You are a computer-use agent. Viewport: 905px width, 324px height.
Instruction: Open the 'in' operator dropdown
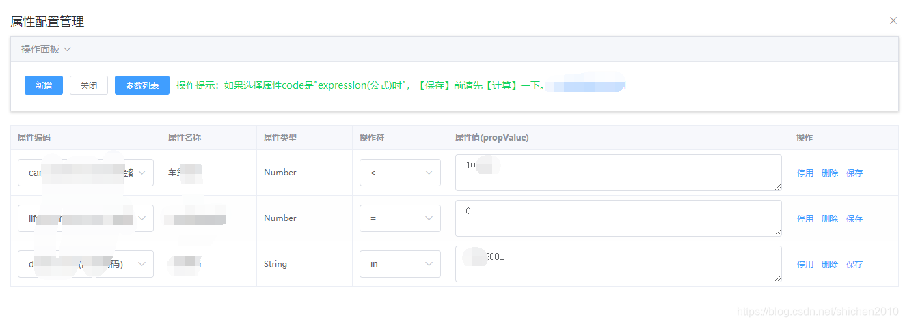point(400,264)
